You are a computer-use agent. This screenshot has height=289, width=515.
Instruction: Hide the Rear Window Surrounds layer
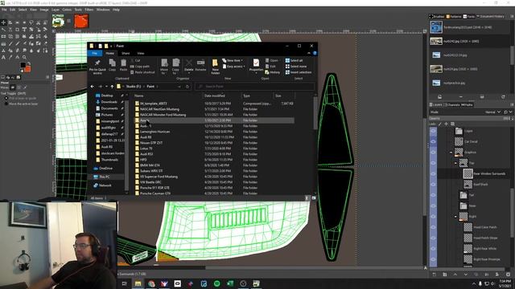(x=433, y=173)
